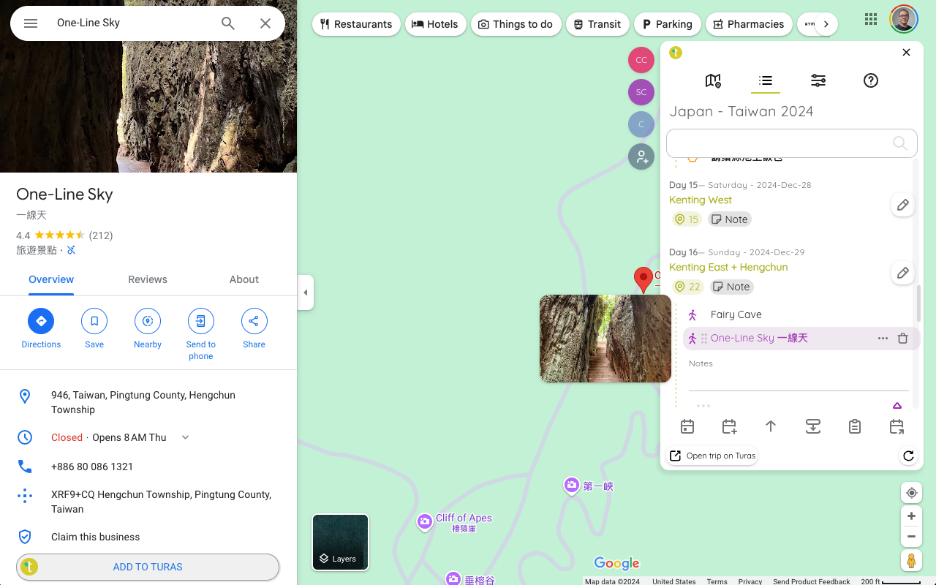Viewport: 936px width, 585px height.
Task: Select Fairy Cave in the itinerary
Action: 736,314
